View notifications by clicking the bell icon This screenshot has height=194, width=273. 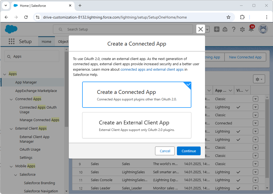[x=251, y=30]
